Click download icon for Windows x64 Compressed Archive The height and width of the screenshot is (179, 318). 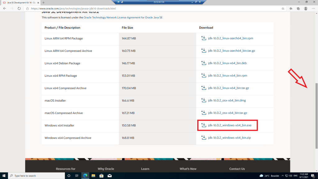click(x=204, y=137)
